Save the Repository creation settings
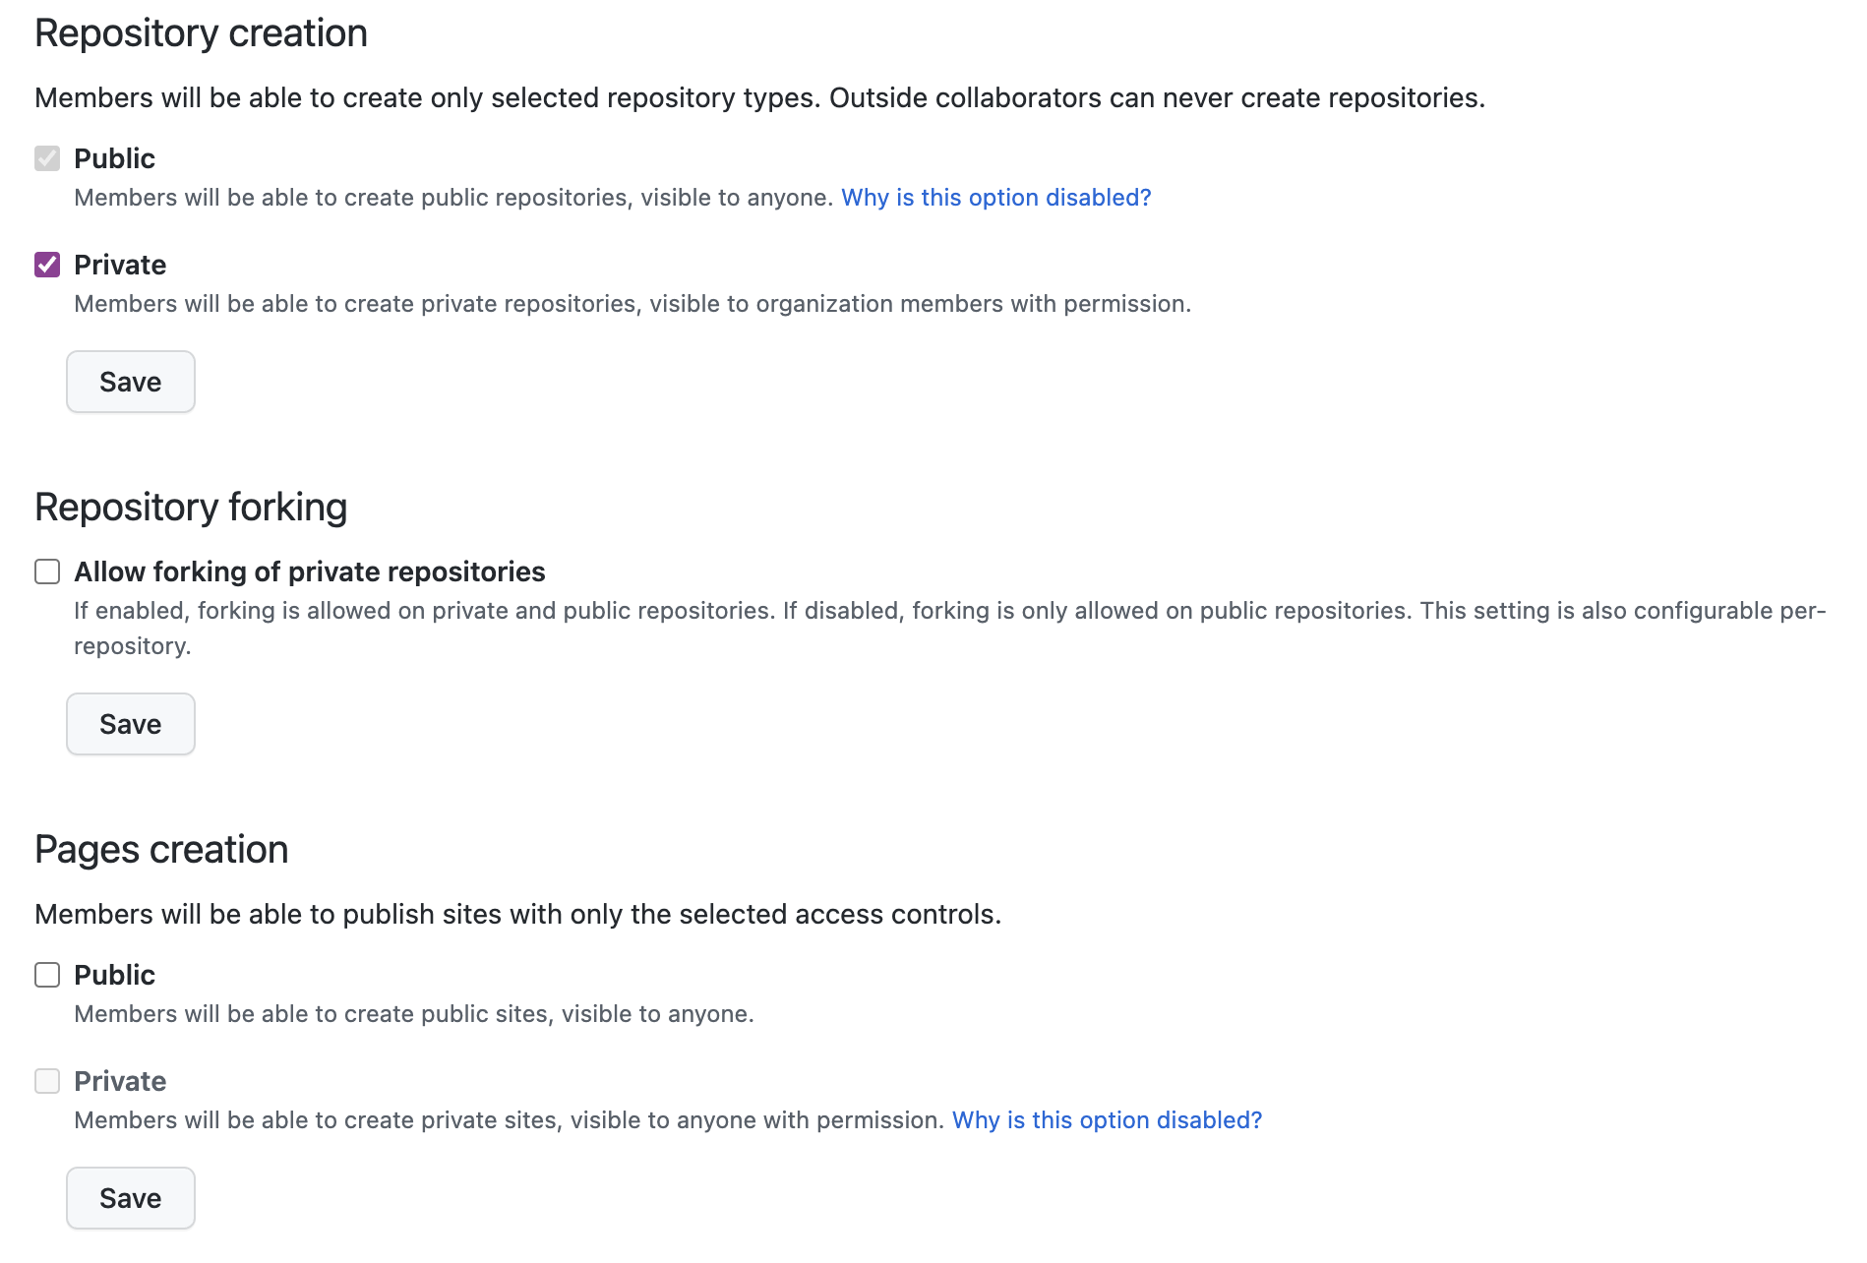1867x1263 pixels. [x=131, y=382]
